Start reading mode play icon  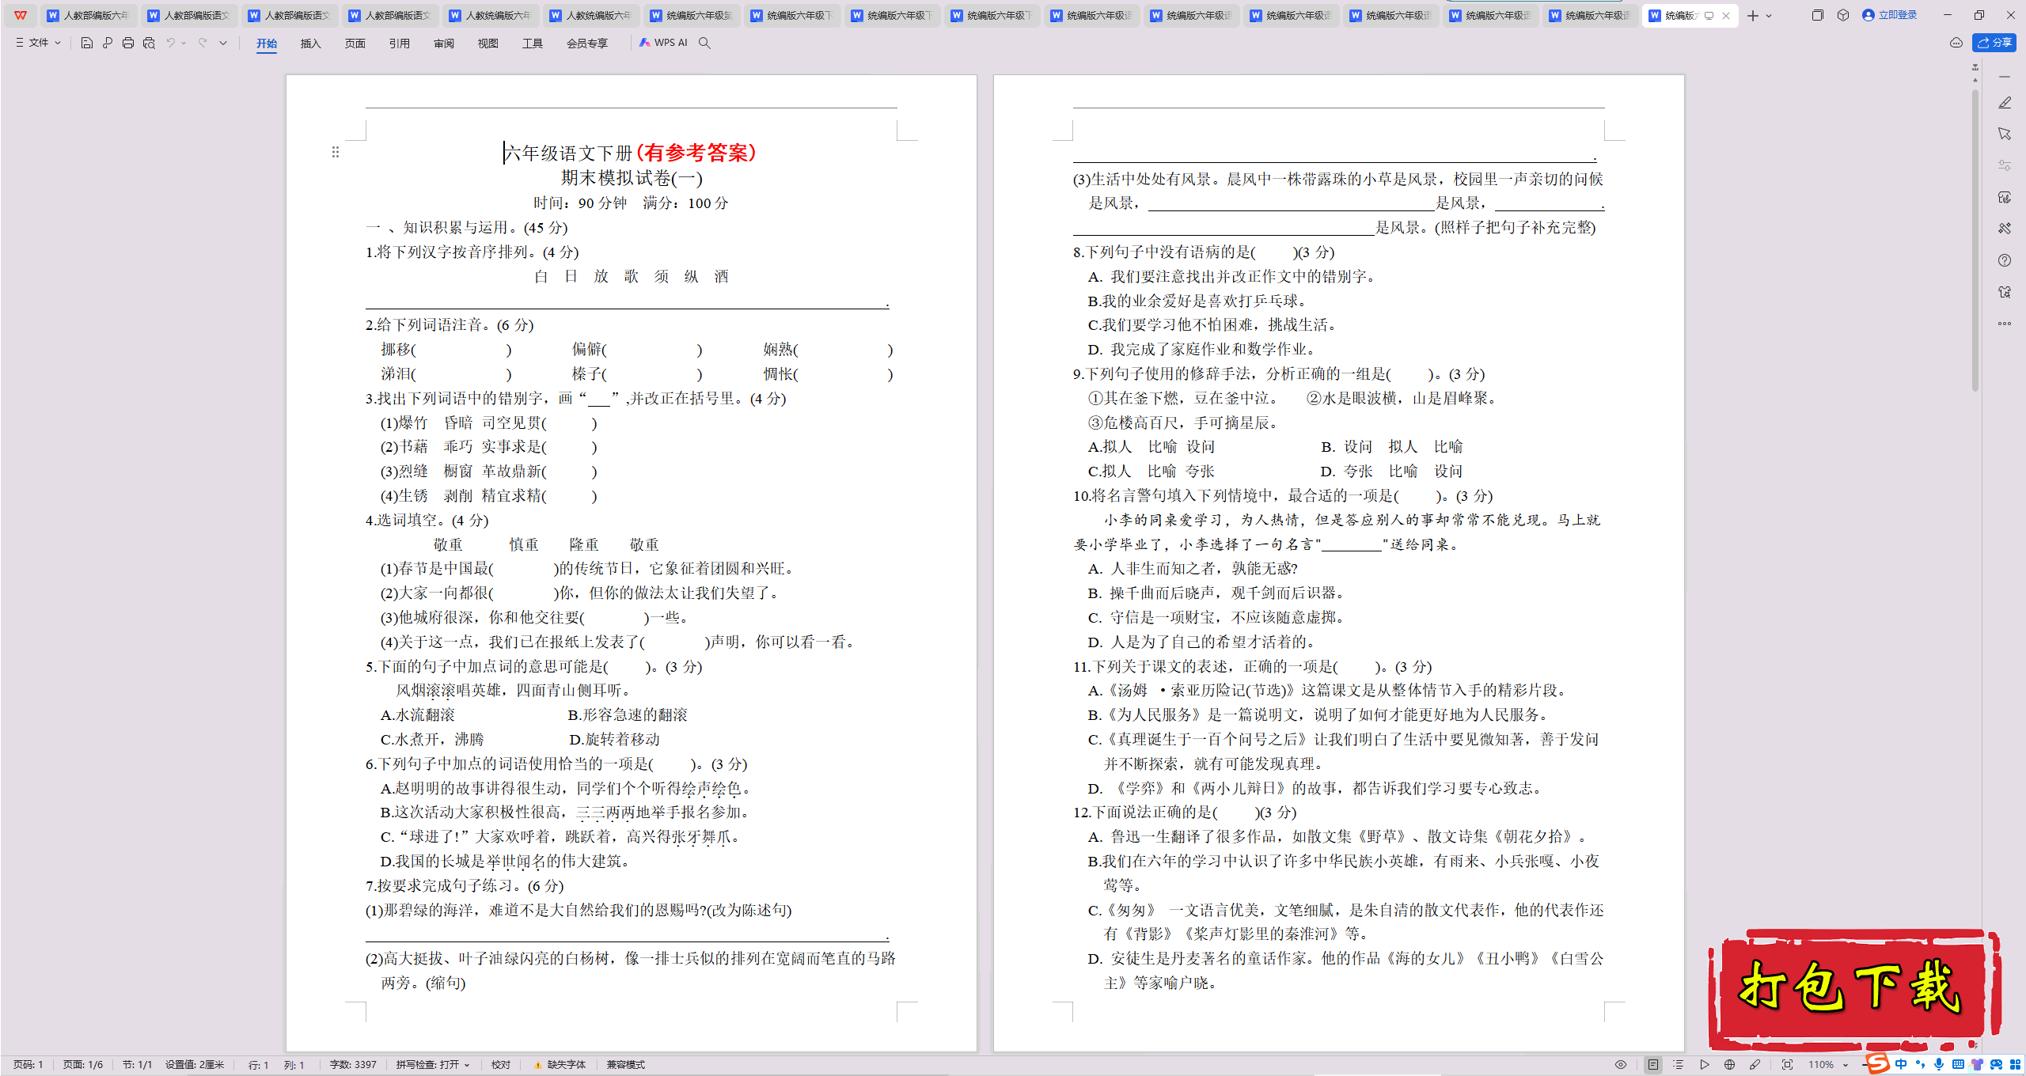pos(1705,1065)
